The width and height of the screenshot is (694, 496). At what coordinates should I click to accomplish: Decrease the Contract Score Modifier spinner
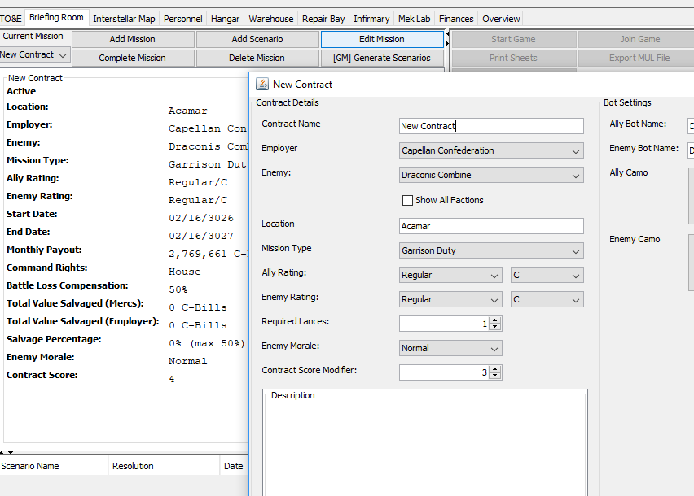pos(495,376)
